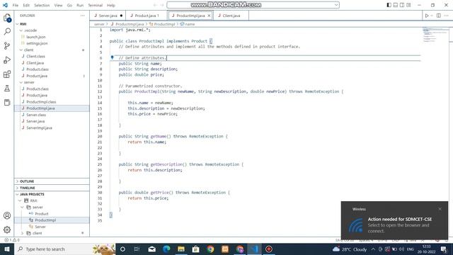This screenshot has width=453, height=255.
Task: Open the Manage gear menu
Action: tap(7, 229)
